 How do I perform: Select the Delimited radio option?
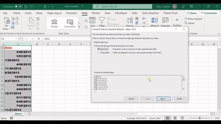click(98, 49)
